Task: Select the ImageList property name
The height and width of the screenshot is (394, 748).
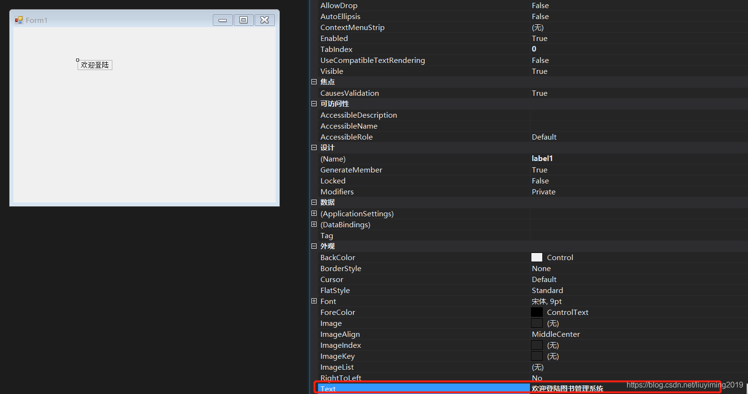Action: coord(337,367)
